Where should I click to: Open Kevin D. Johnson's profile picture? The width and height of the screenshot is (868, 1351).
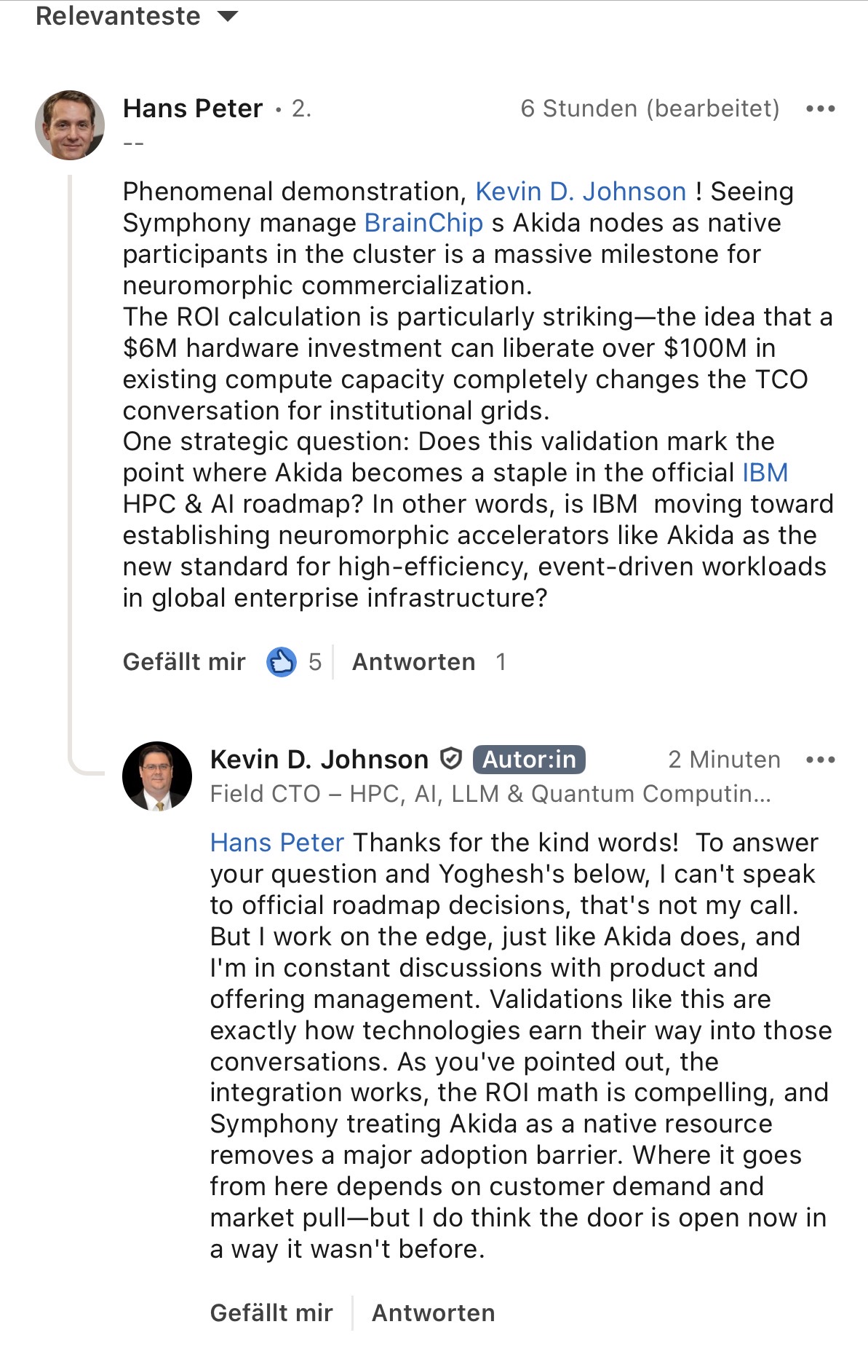(157, 776)
